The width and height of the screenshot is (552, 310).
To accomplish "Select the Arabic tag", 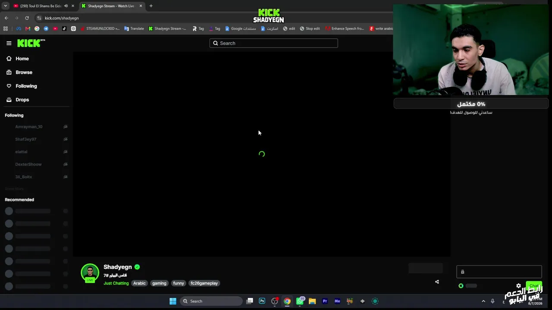I will pyautogui.click(x=139, y=283).
